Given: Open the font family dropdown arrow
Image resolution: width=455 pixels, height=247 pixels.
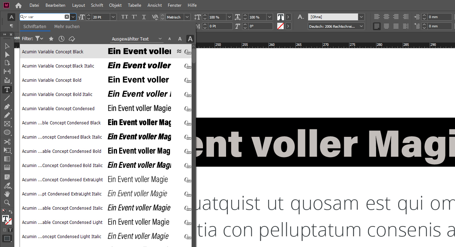Looking at the screenshot, I should [73, 17].
